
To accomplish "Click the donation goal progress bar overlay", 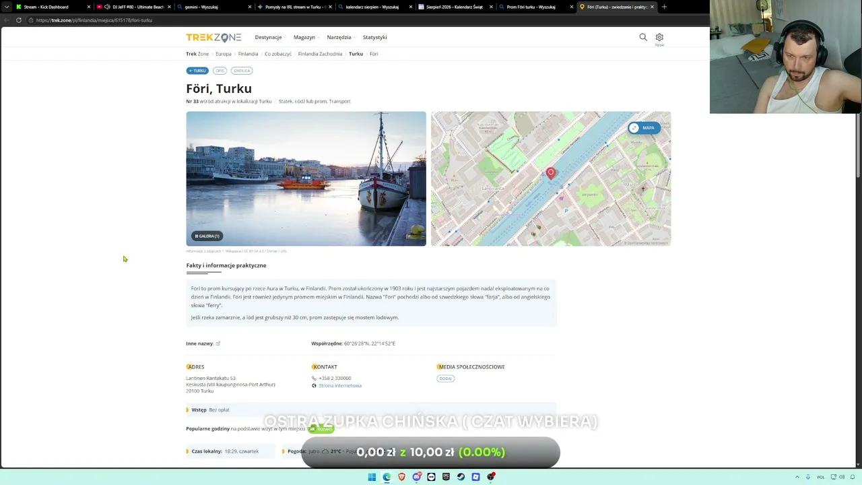I will point(431,452).
